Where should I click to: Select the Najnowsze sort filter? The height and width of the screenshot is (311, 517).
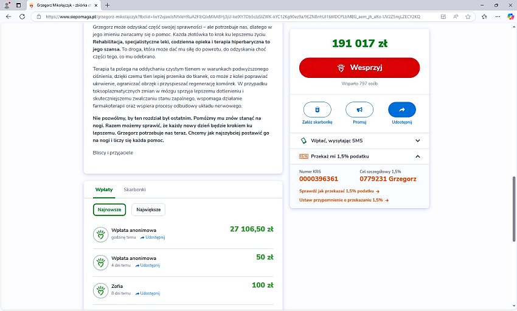[x=109, y=209]
